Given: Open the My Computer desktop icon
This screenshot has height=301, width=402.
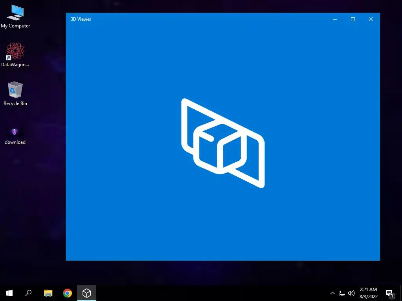Looking at the screenshot, I should coord(15,16).
